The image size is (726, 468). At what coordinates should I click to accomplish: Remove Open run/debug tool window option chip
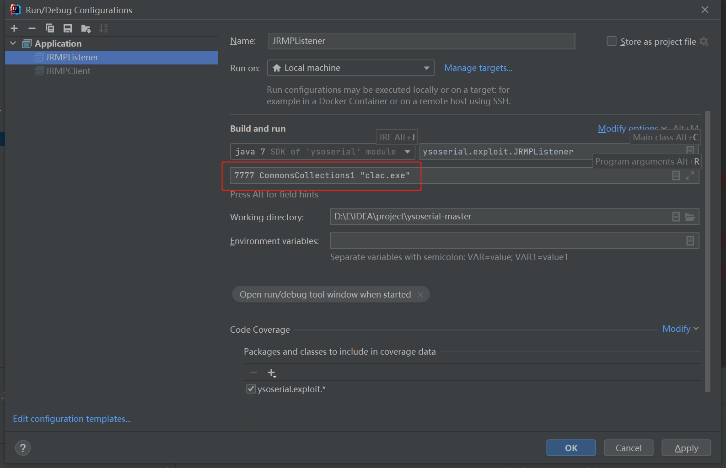click(x=420, y=295)
